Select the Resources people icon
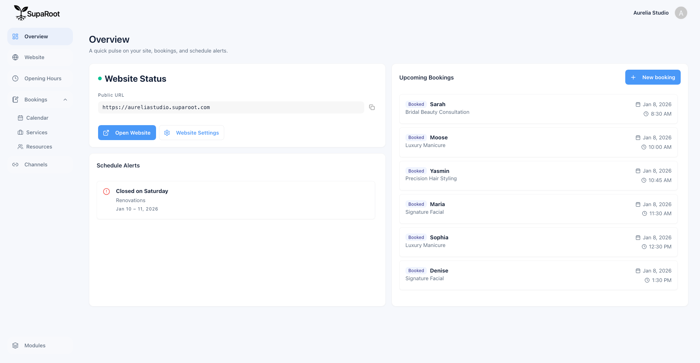This screenshot has width=700, height=363. tap(20, 146)
